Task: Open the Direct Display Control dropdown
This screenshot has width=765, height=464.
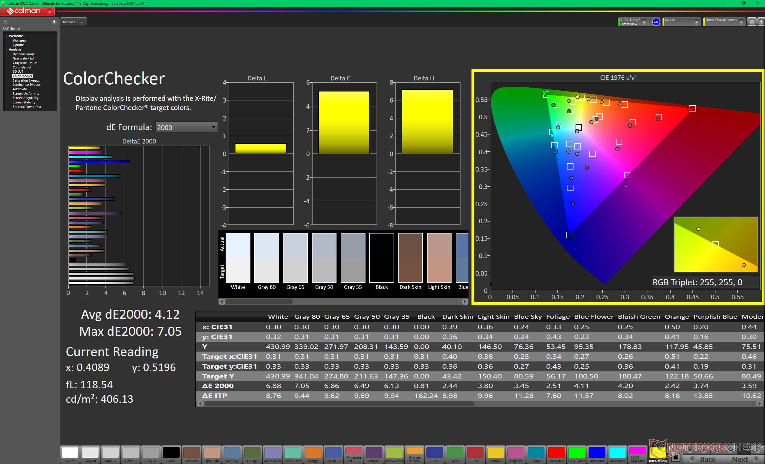Action: tap(724, 22)
